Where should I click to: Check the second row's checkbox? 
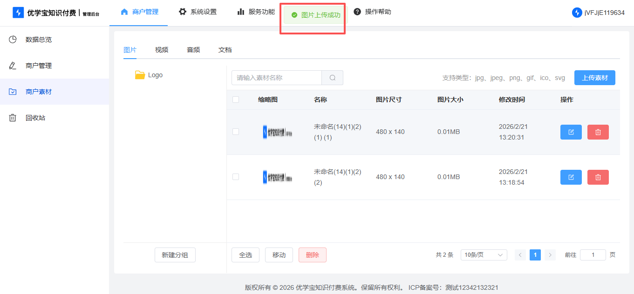tap(236, 177)
